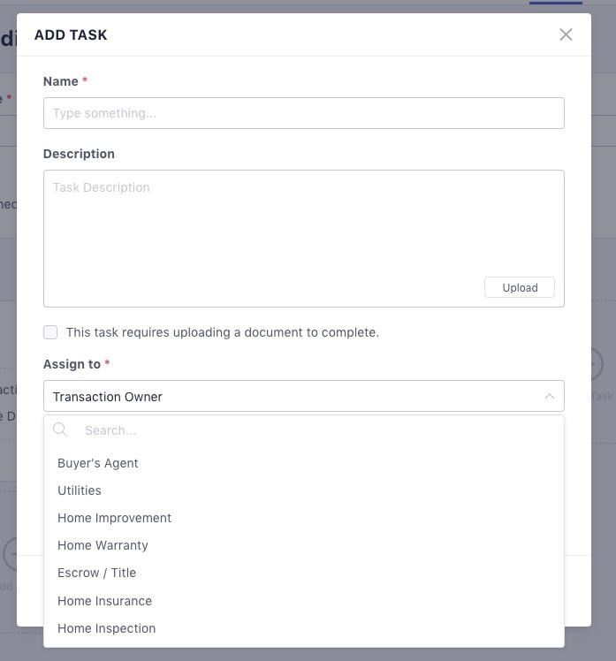616x661 pixels.
Task: Collapse the Assign to dropdown chevron
Action: pos(550,396)
